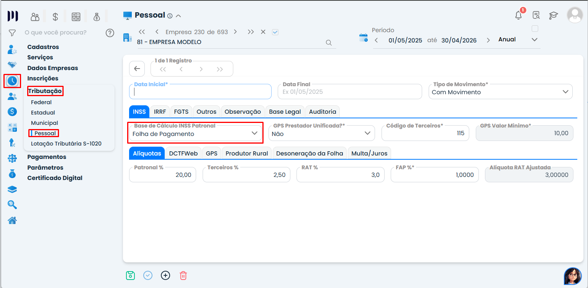Add new record with plus icon

pos(165,275)
